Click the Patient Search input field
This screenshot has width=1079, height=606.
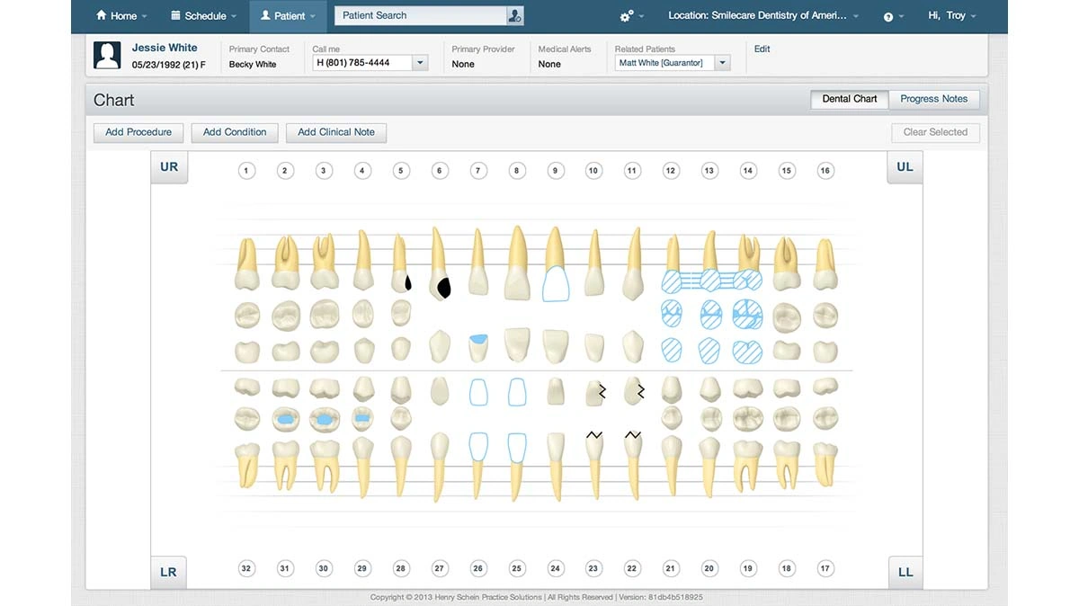[x=414, y=15]
